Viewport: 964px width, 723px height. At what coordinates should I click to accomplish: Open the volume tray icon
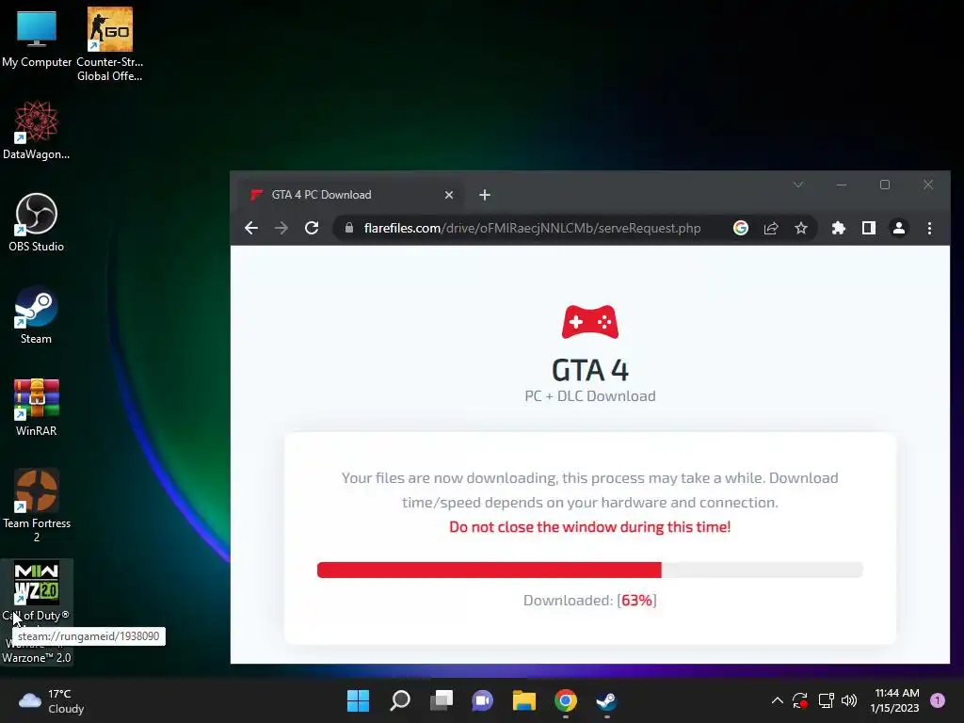pos(849,700)
